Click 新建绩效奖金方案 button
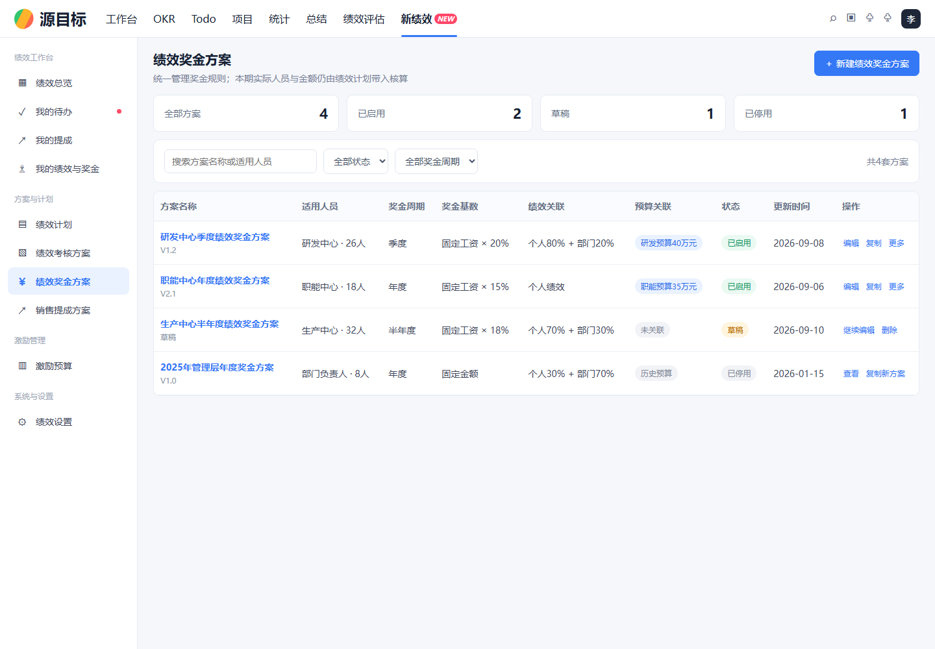 (x=867, y=64)
